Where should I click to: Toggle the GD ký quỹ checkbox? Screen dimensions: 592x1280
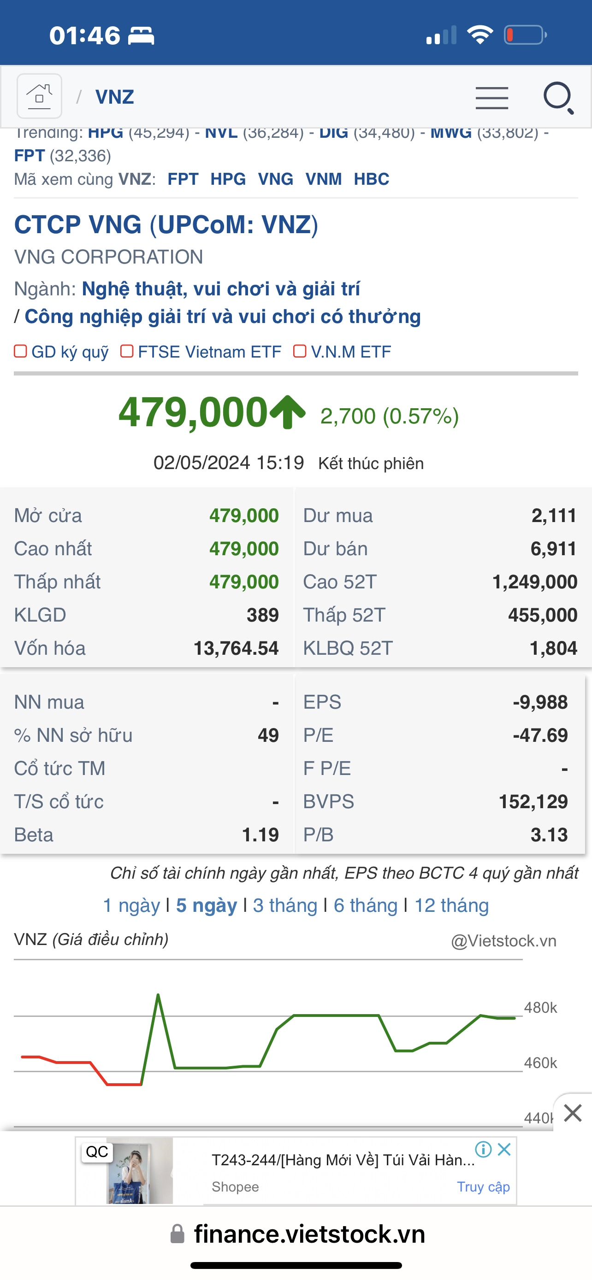20,351
